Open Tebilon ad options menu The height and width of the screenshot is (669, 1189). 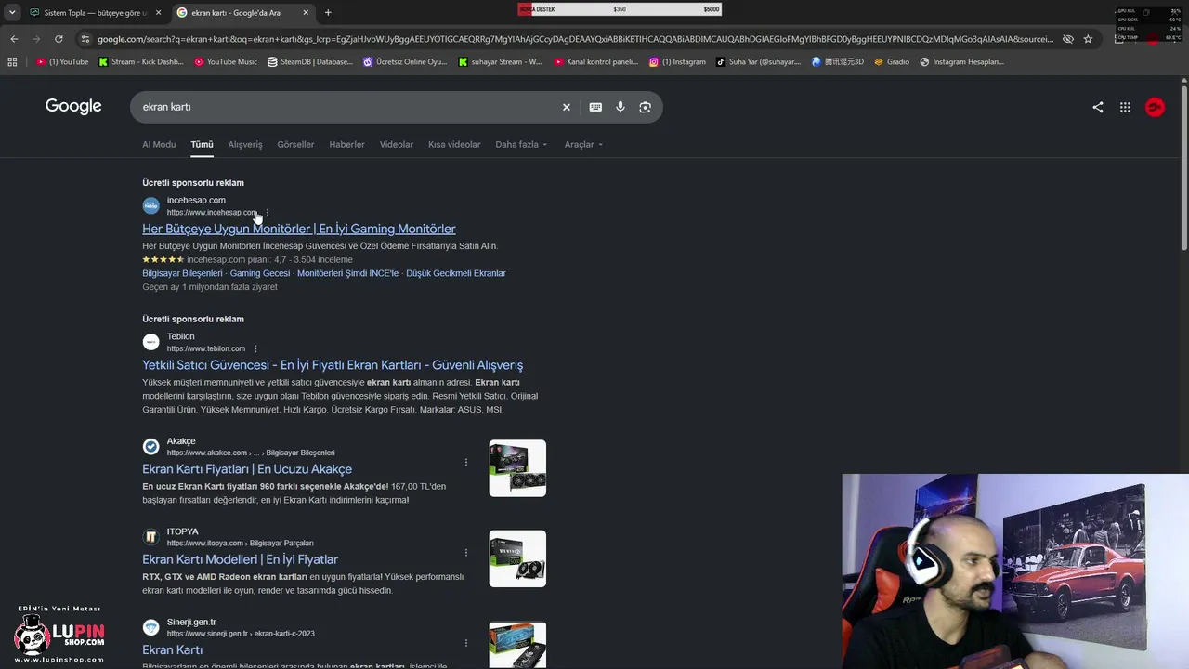point(255,349)
